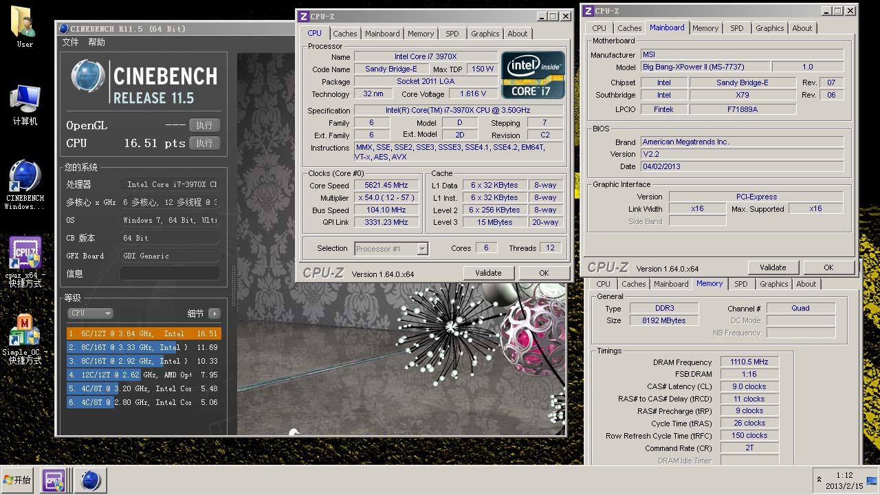The width and height of the screenshot is (880, 495).
Task: Open the Cinebench 文件 menu
Action: tap(71, 43)
